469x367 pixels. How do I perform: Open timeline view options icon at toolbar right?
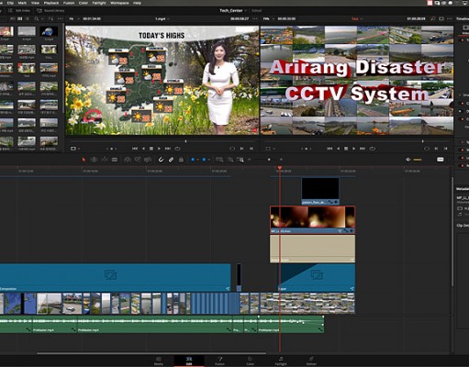coord(441,160)
